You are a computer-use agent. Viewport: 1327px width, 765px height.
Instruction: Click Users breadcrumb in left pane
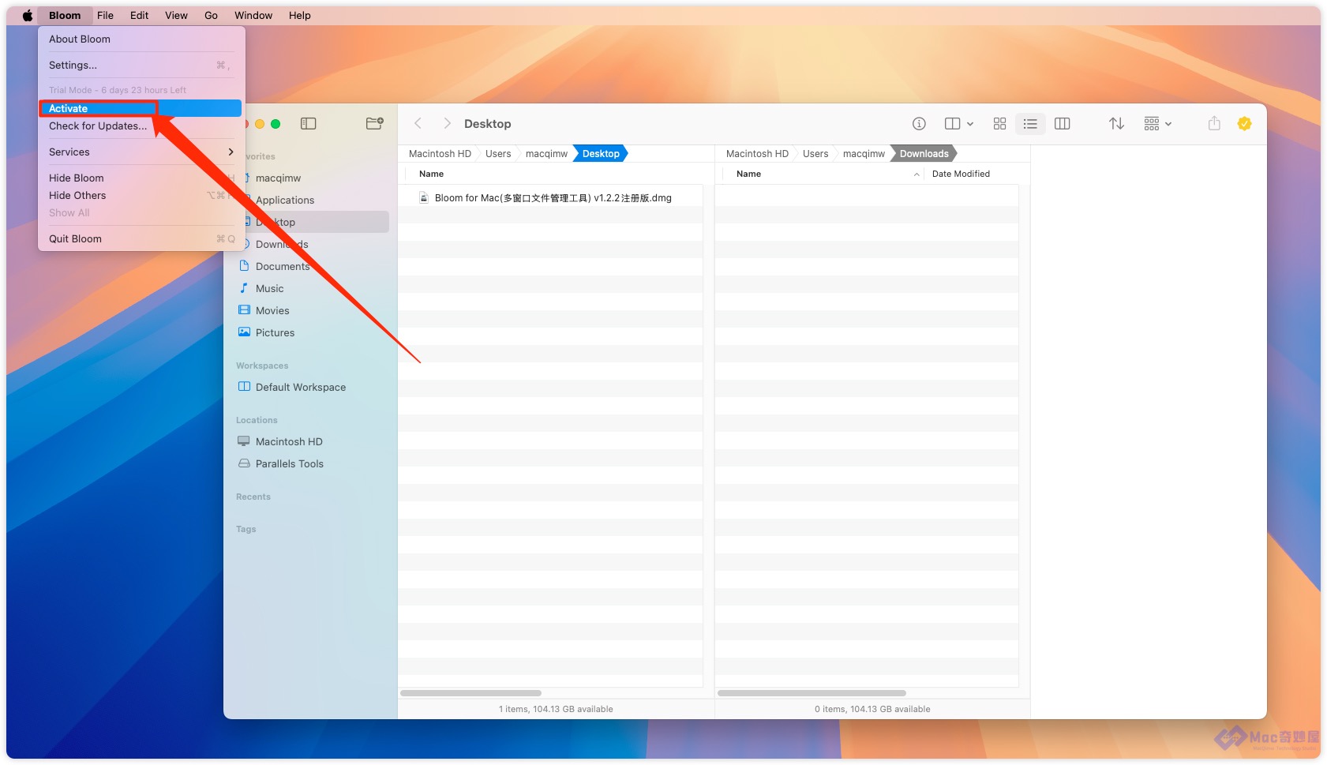tap(498, 153)
